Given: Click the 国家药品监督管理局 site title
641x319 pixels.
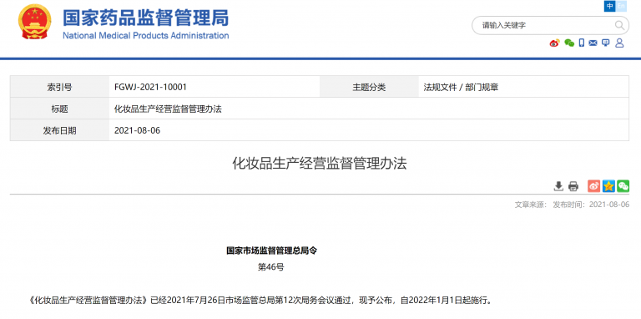Looking at the screenshot, I should pyautogui.click(x=145, y=18).
